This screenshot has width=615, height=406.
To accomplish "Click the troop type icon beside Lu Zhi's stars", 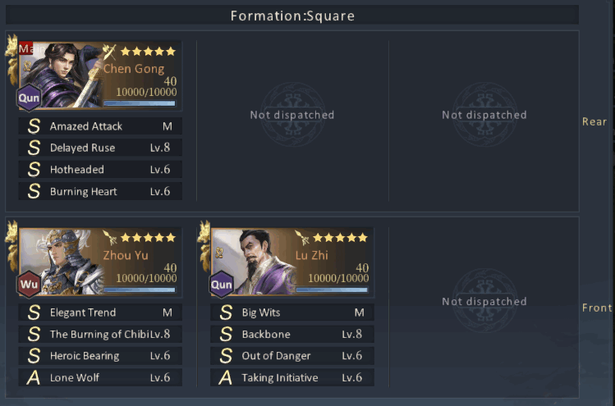I will coord(301,238).
